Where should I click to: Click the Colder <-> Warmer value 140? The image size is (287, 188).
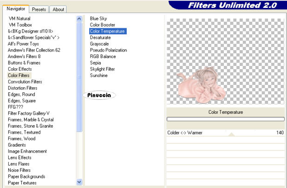click(x=280, y=133)
